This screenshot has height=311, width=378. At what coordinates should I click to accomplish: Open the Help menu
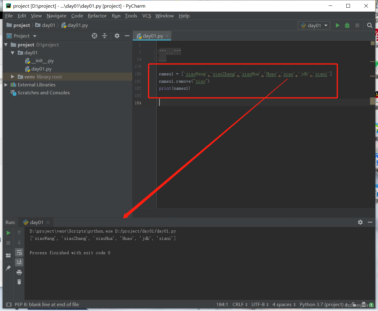184,16
